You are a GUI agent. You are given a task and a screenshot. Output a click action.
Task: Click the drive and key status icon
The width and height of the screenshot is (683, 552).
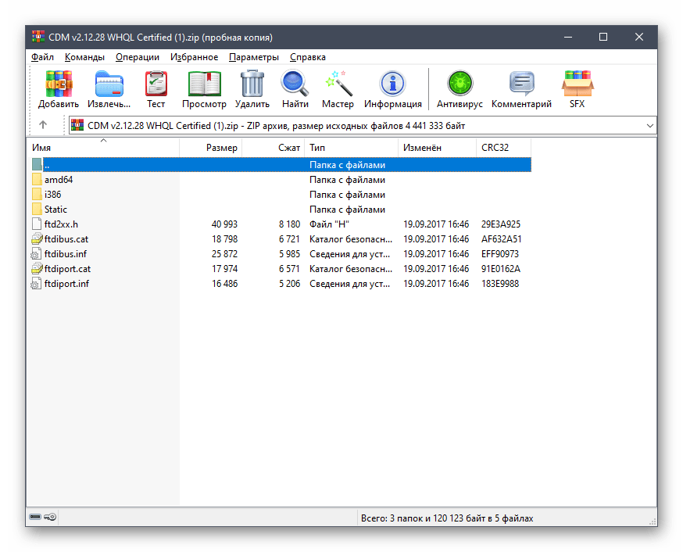pos(42,517)
